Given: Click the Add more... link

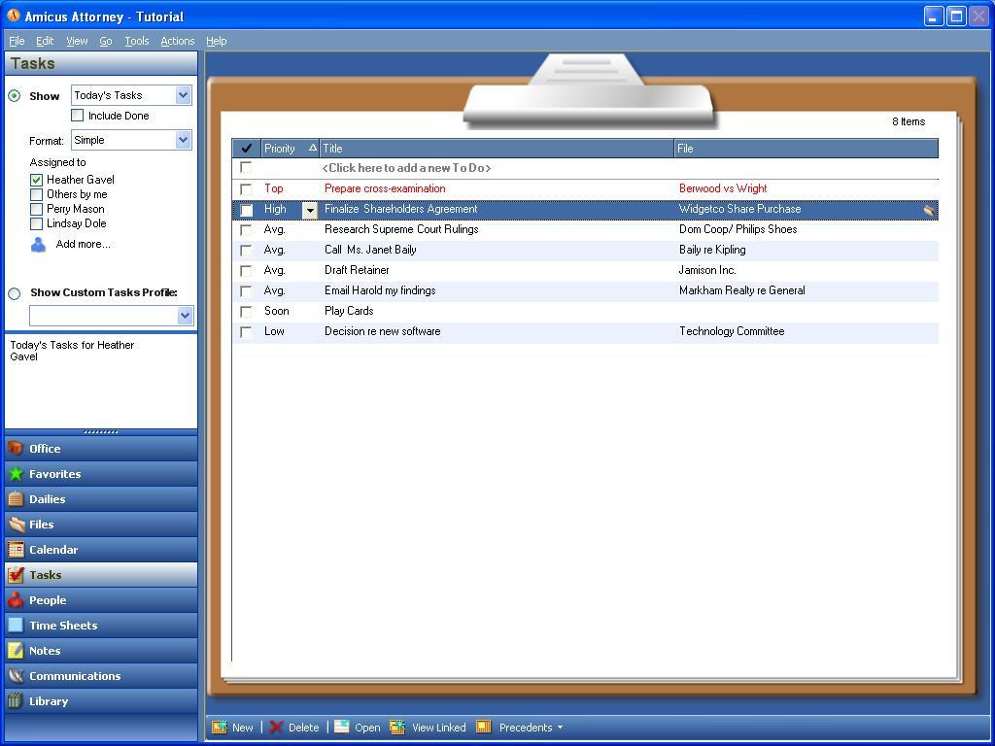Looking at the screenshot, I should tap(84, 244).
